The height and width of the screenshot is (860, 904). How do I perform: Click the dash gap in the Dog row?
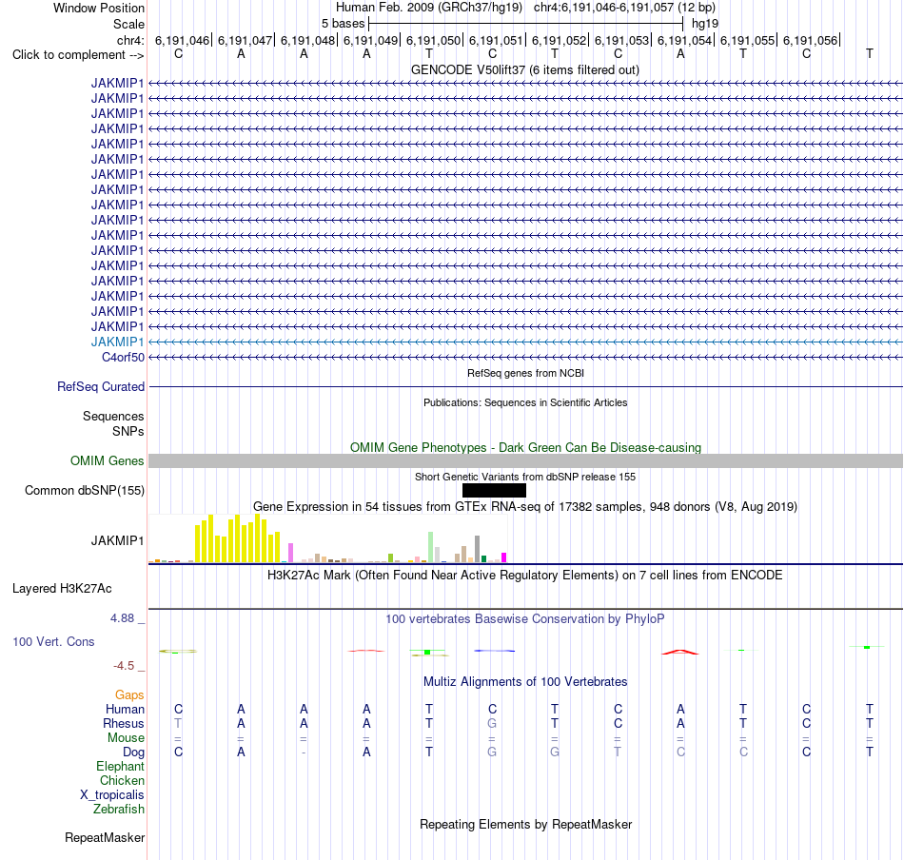(304, 752)
